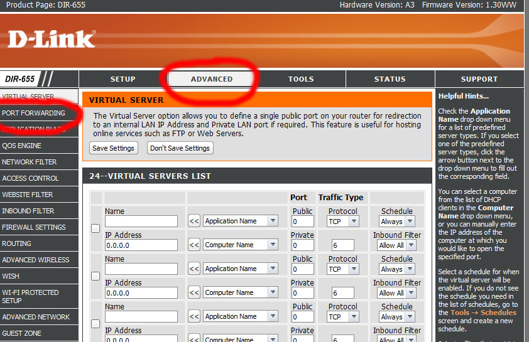Open first row Protocol TCP dropdown
This screenshot has width=529, height=342.
click(x=343, y=222)
